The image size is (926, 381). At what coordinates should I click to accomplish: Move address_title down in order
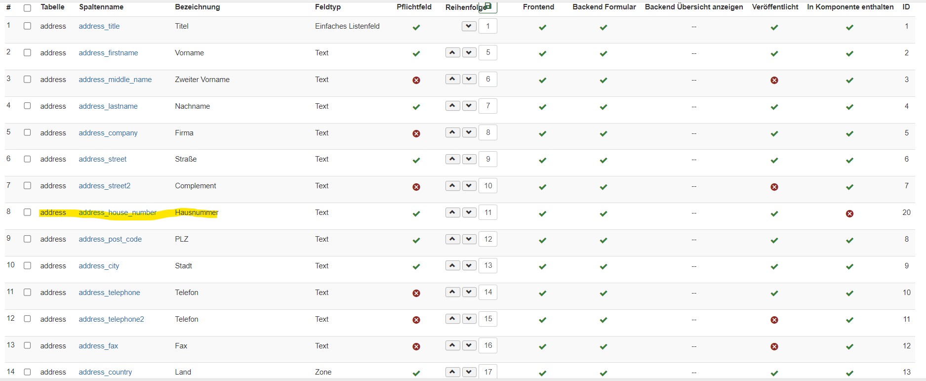pos(469,26)
